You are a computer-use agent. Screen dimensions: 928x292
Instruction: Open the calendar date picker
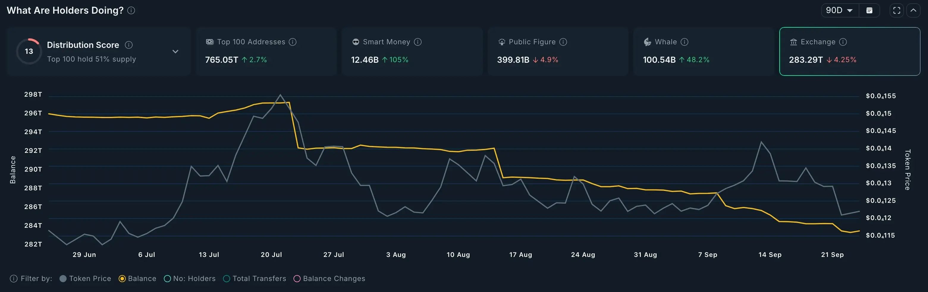(x=870, y=10)
